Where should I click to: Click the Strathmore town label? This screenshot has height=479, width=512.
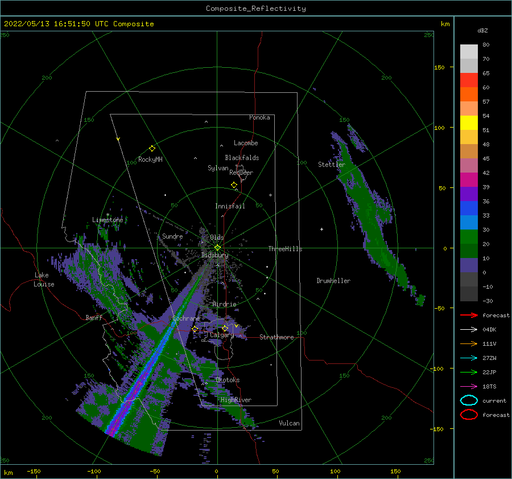click(276, 337)
